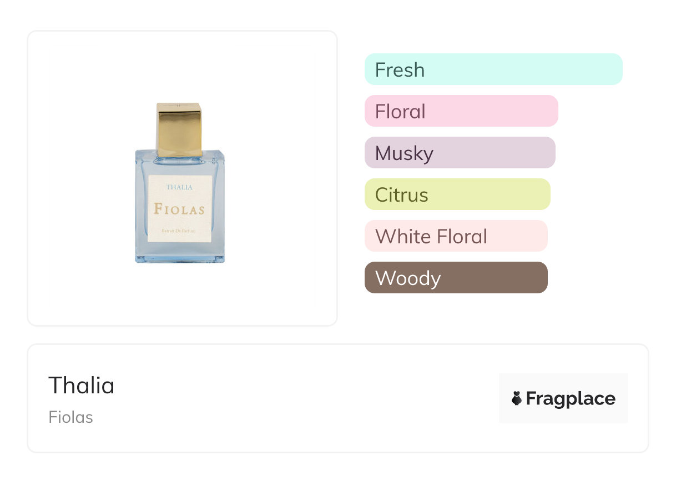Click the THALIA text on bottle label
This screenshot has width=676, height=480.
[179, 187]
